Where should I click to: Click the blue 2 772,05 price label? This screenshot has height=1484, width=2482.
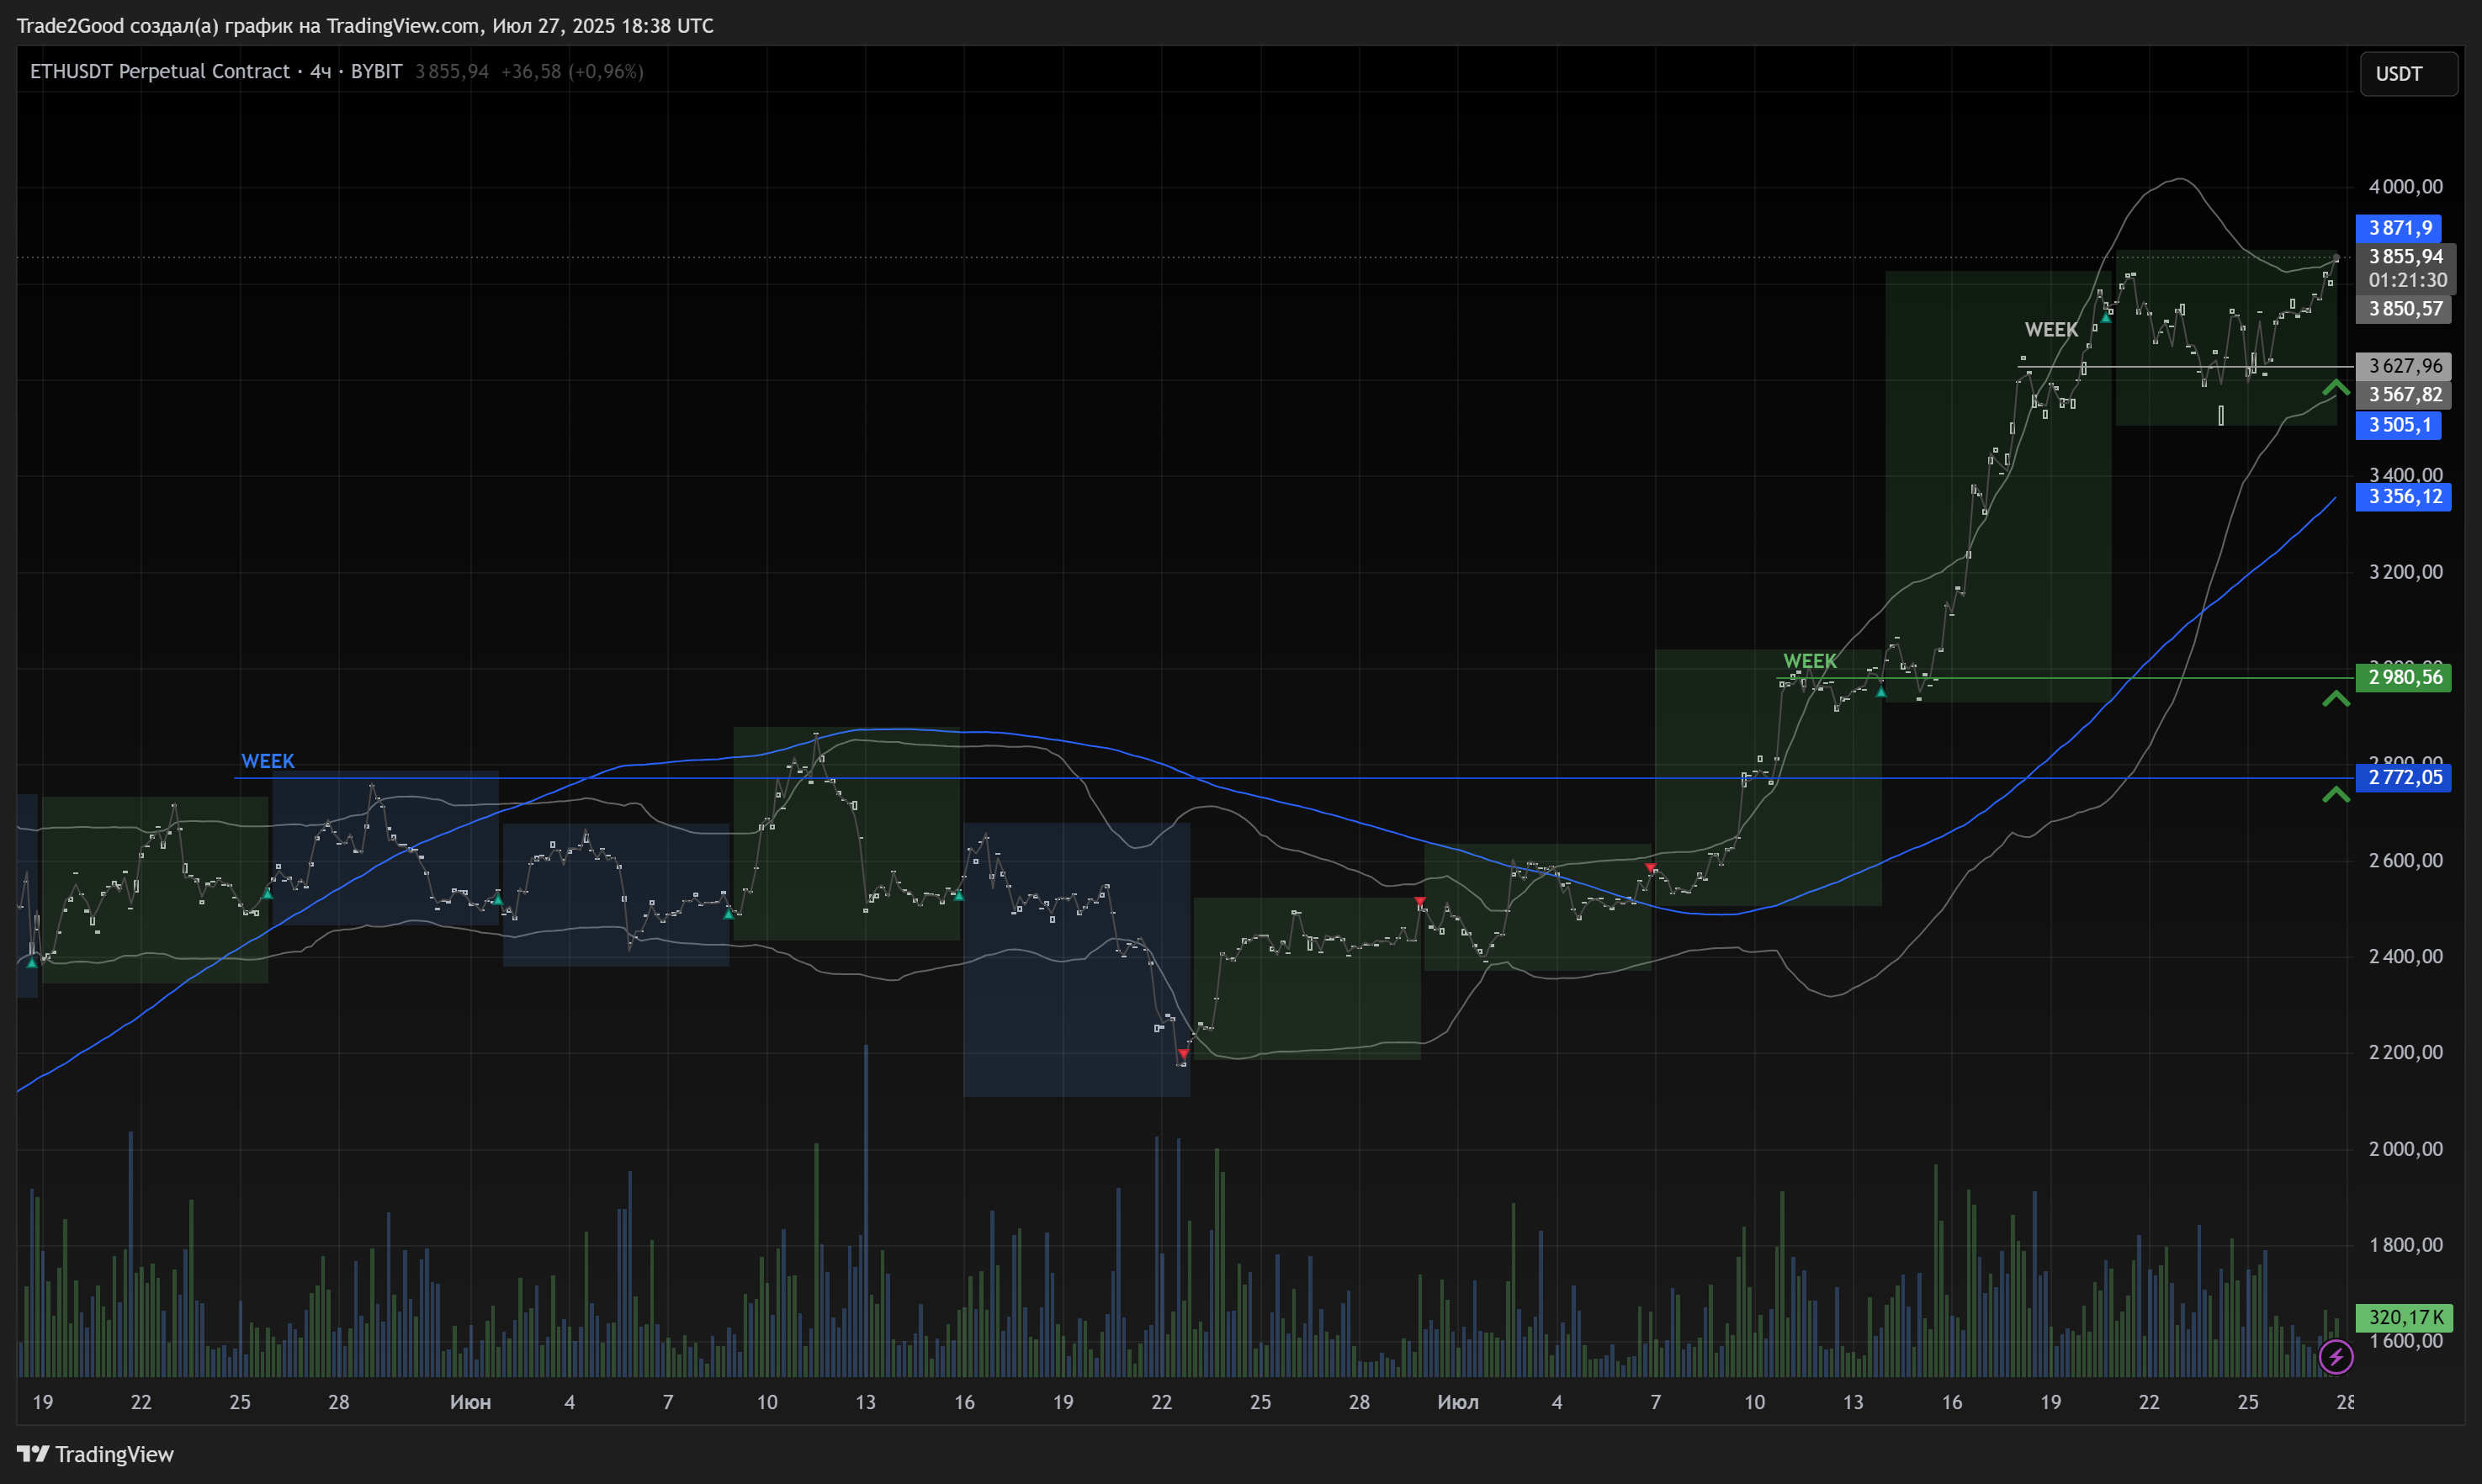[2403, 778]
